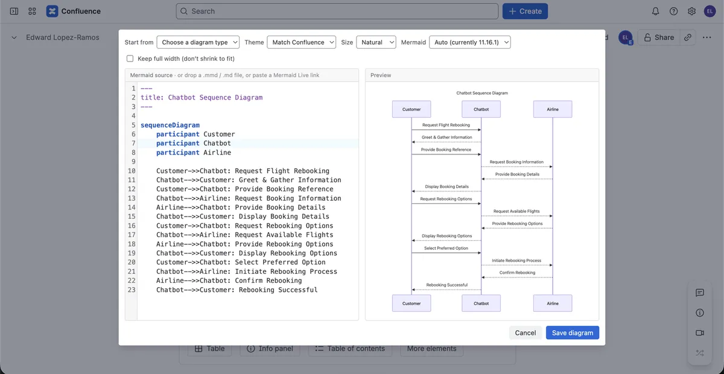
Task: Expand the Edward Lopez-Ramos chevron
Action: (14, 37)
